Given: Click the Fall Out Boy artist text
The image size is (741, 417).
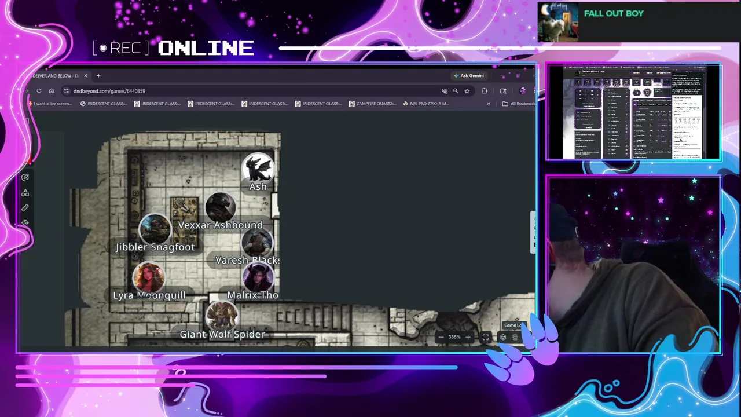Looking at the screenshot, I should [614, 13].
